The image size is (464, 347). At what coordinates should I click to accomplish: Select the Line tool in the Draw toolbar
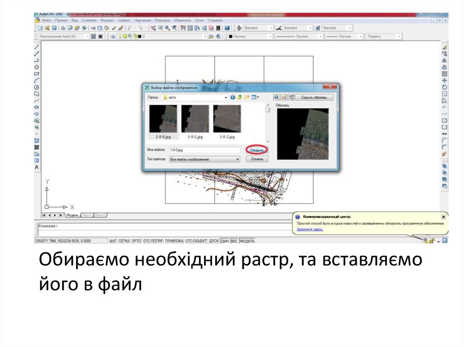[x=37, y=48]
